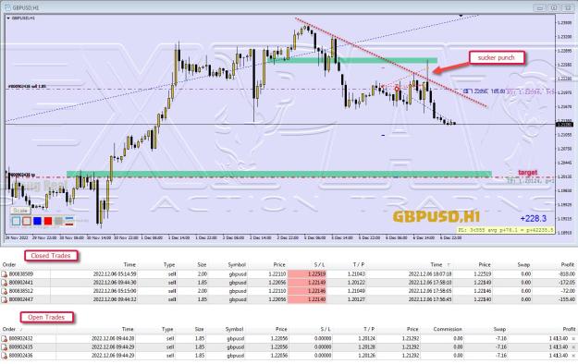This screenshot has width=578, height=364.
Task: Select open trade row 800902435
Action: 289,347
